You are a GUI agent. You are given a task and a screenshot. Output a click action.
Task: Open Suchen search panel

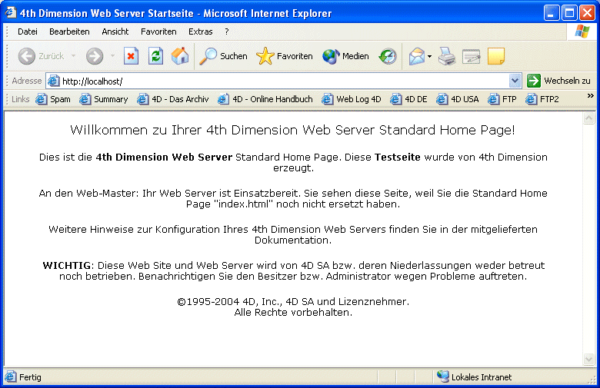pyautogui.click(x=224, y=56)
